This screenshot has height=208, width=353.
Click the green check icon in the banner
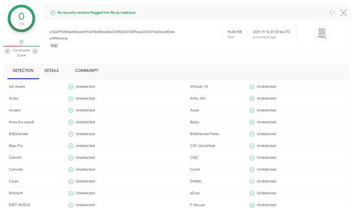coord(52,13)
